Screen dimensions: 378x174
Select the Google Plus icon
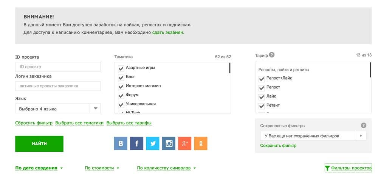[x=185, y=144]
